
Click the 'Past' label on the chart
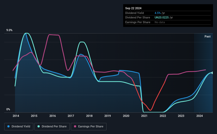(207, 36)
